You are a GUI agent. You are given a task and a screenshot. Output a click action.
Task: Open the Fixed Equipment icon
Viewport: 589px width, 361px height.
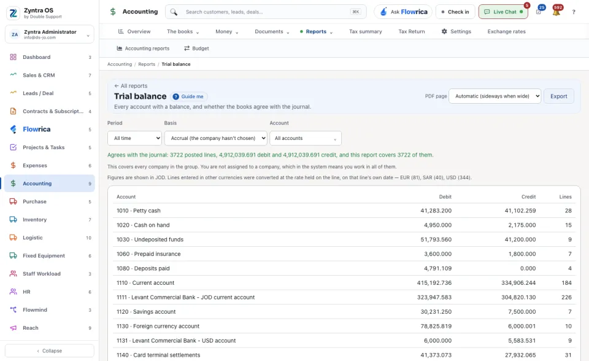tap(13, 255)
